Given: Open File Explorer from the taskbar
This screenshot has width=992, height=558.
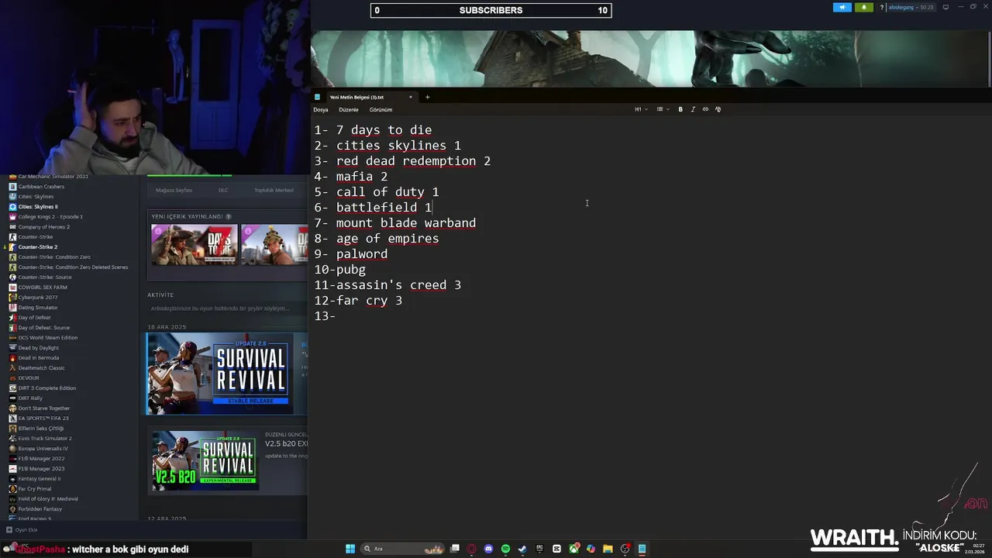Looking at the screenshot, I should (608, 549).
